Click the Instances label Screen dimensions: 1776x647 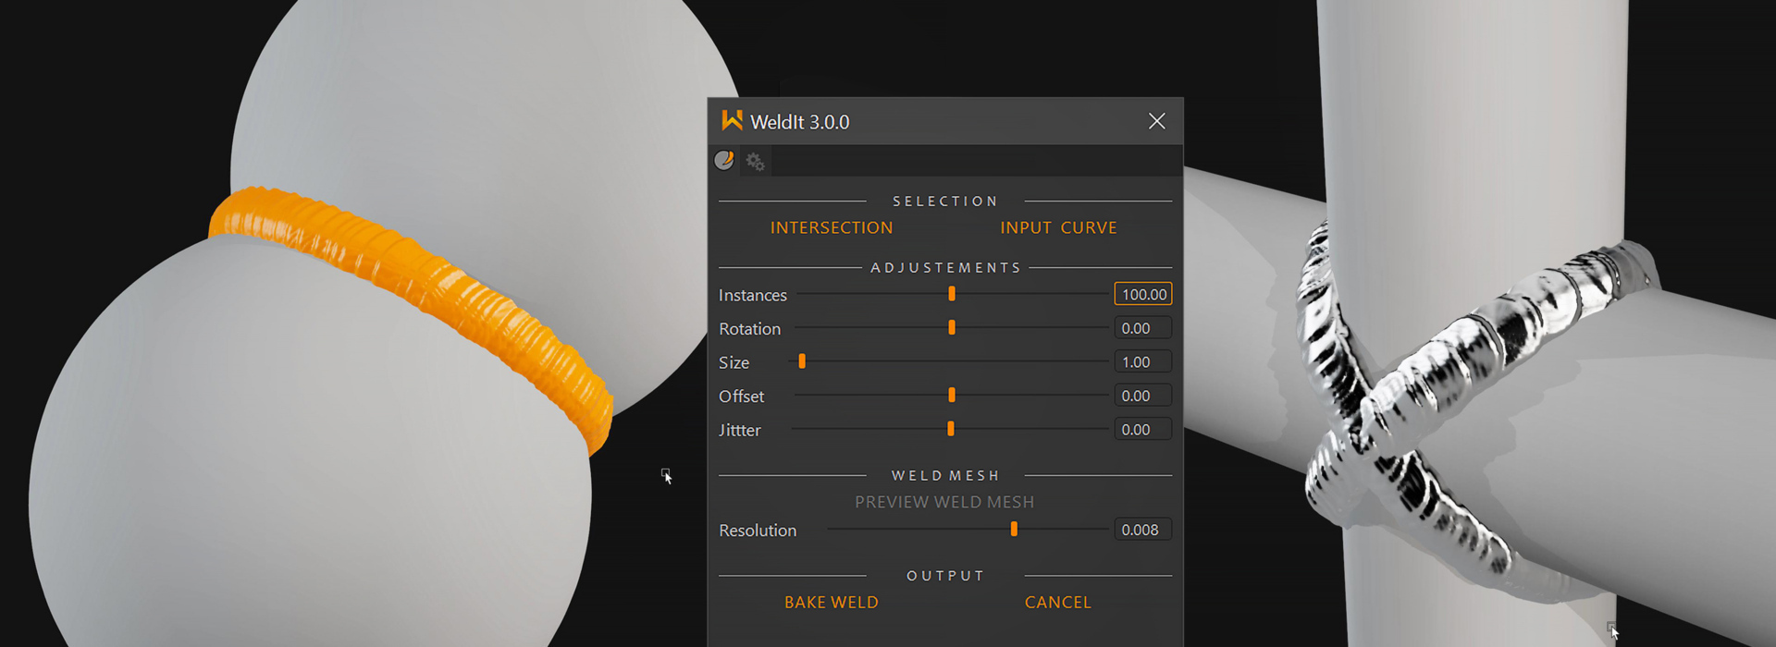(x=753, y=295)
